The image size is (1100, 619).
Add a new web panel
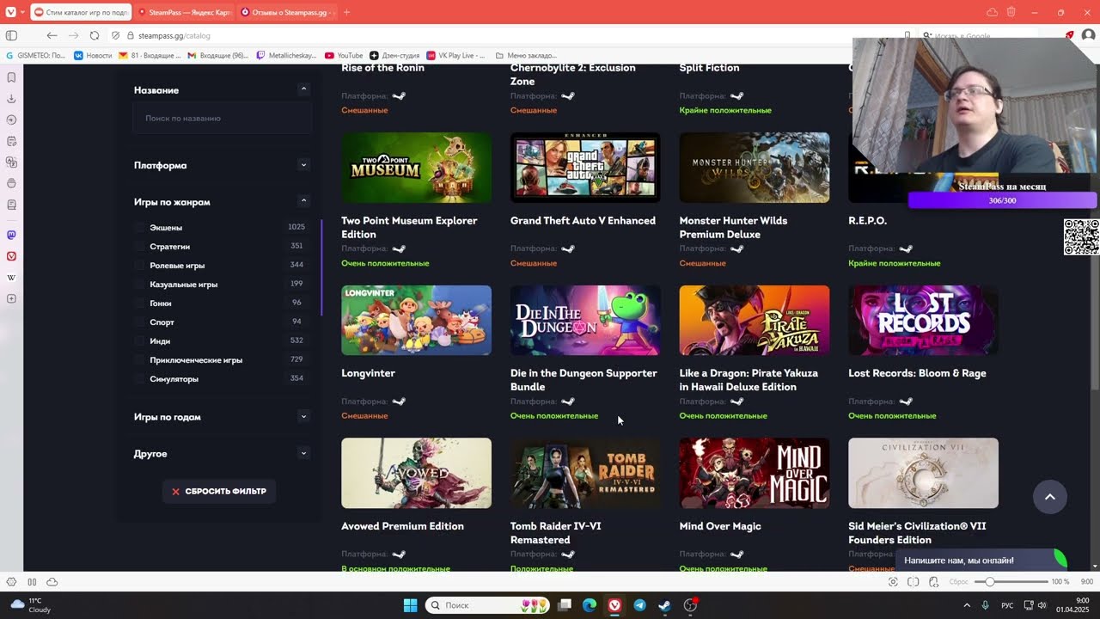(11, 298)
